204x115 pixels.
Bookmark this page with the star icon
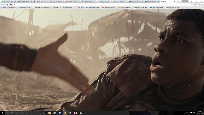[192, 4]
